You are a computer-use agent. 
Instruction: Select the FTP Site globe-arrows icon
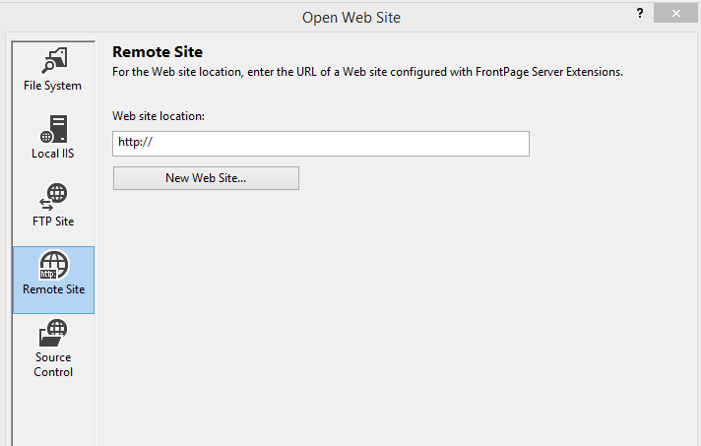tap(53, 197)
